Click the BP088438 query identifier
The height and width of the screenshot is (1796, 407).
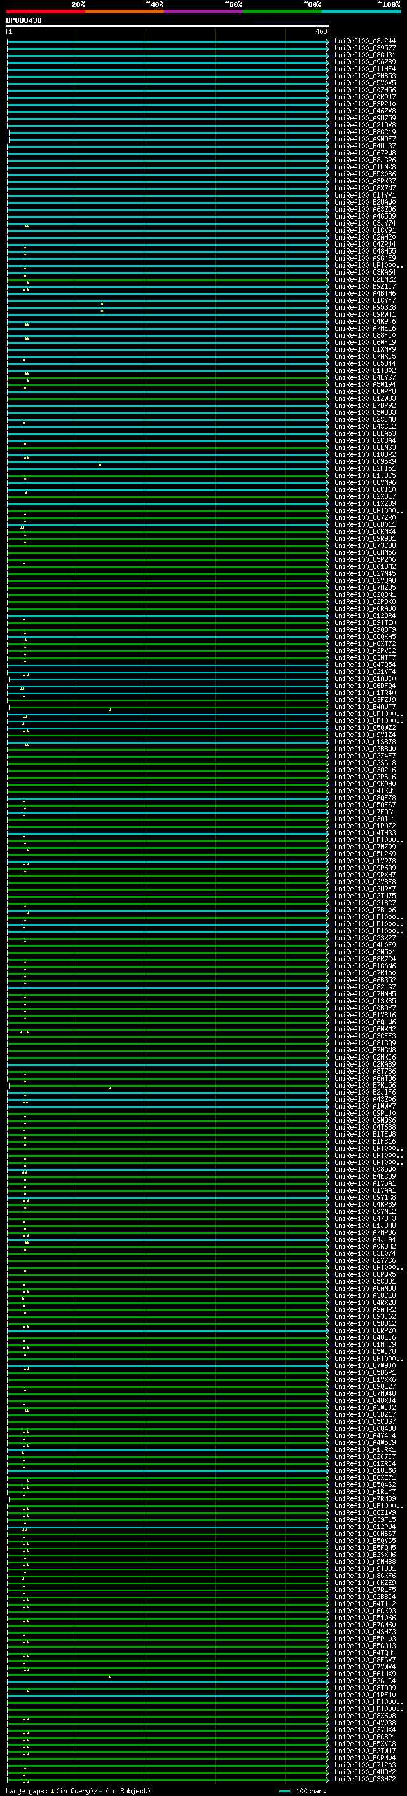24,21
